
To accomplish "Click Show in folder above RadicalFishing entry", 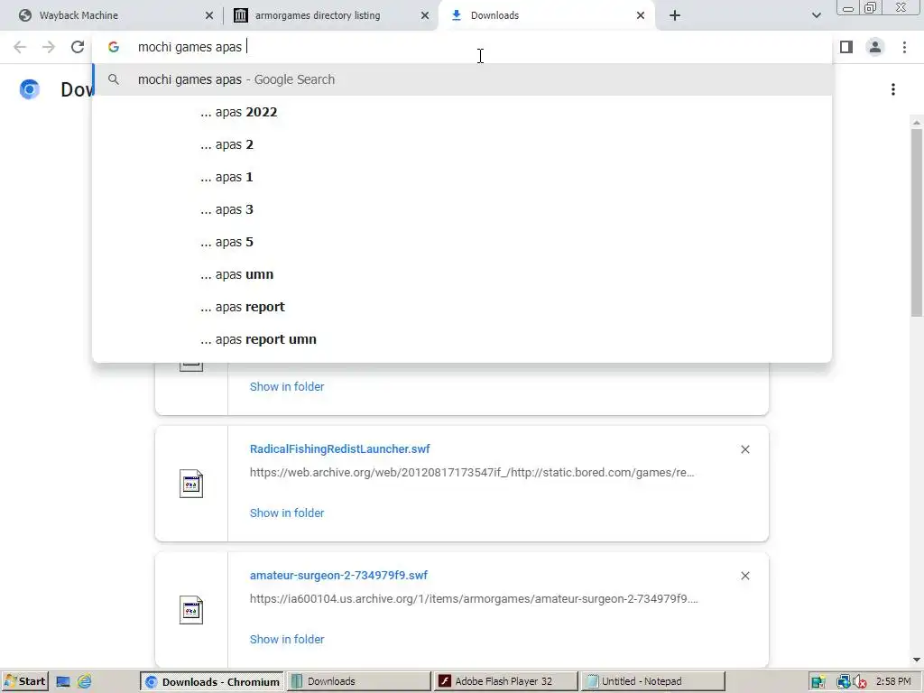I will (286, 386).
